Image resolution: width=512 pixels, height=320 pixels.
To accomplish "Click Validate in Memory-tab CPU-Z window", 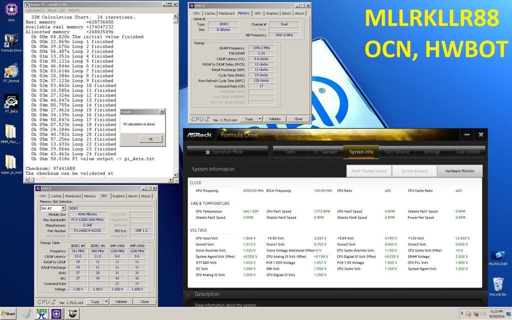I will pyautogui.click(x=274, y=119).
